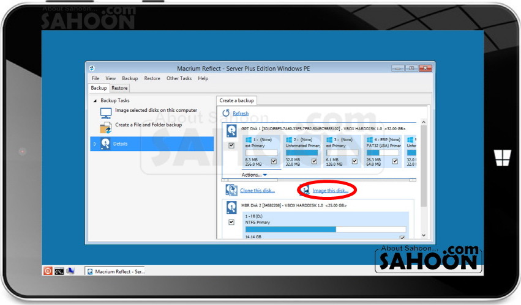Click the 4 - ESP (None) partition label
The width and height of the screenshot is (521, 305).
tap(387, 140)
